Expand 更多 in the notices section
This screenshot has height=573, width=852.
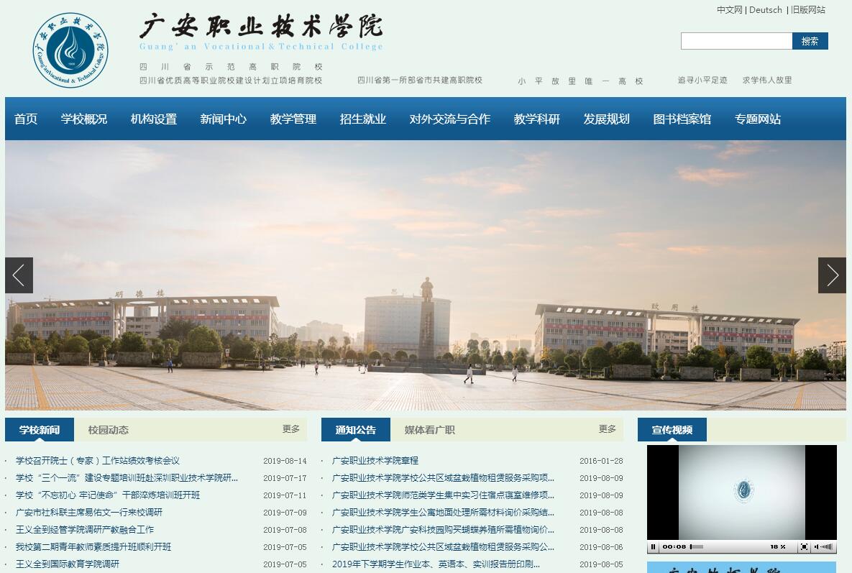(608, 429)
